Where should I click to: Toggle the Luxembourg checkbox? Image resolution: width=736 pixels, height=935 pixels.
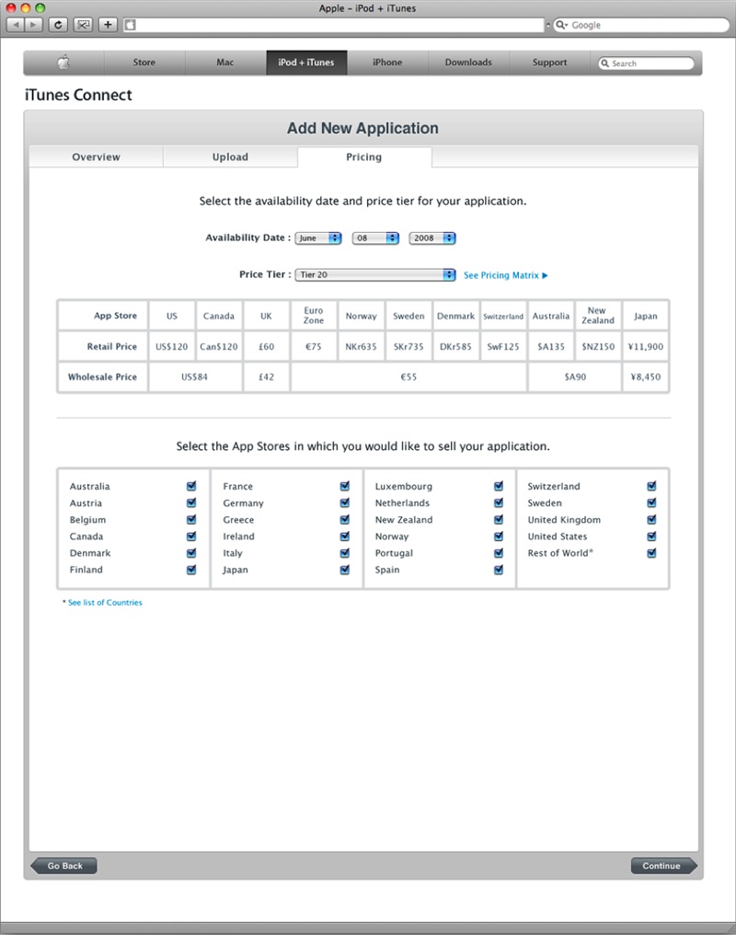pyautogui.click(x=499, y=486)
